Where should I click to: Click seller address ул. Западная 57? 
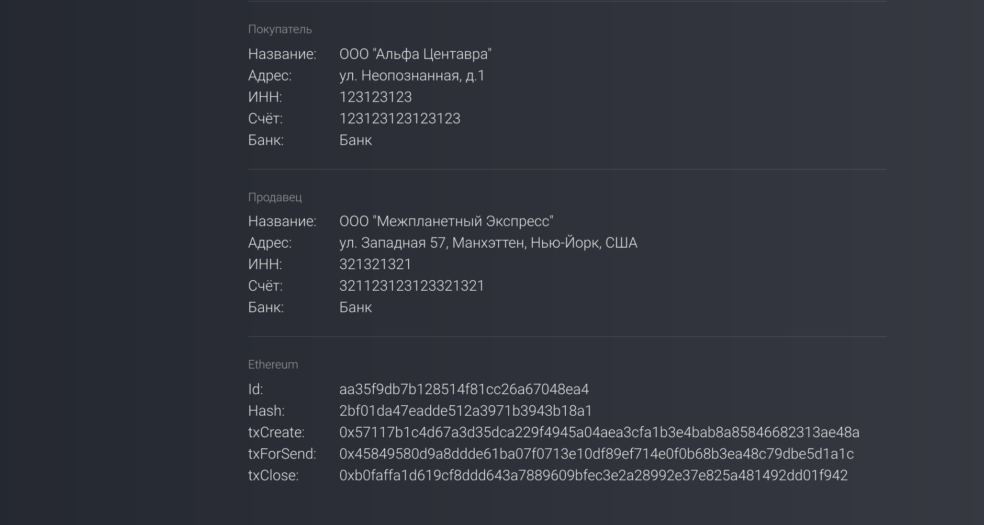point(488,243)
